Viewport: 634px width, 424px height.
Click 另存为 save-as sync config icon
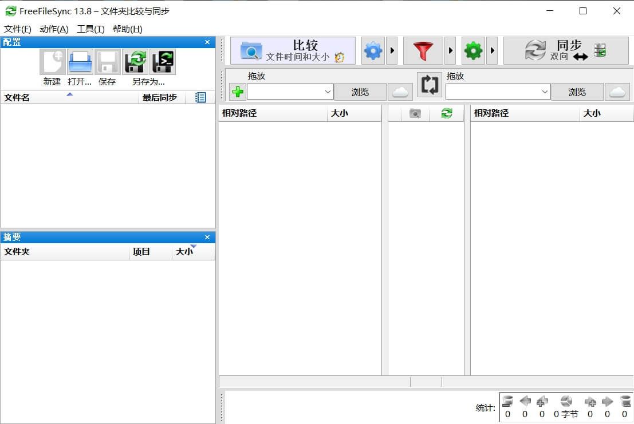click(135, 62)
